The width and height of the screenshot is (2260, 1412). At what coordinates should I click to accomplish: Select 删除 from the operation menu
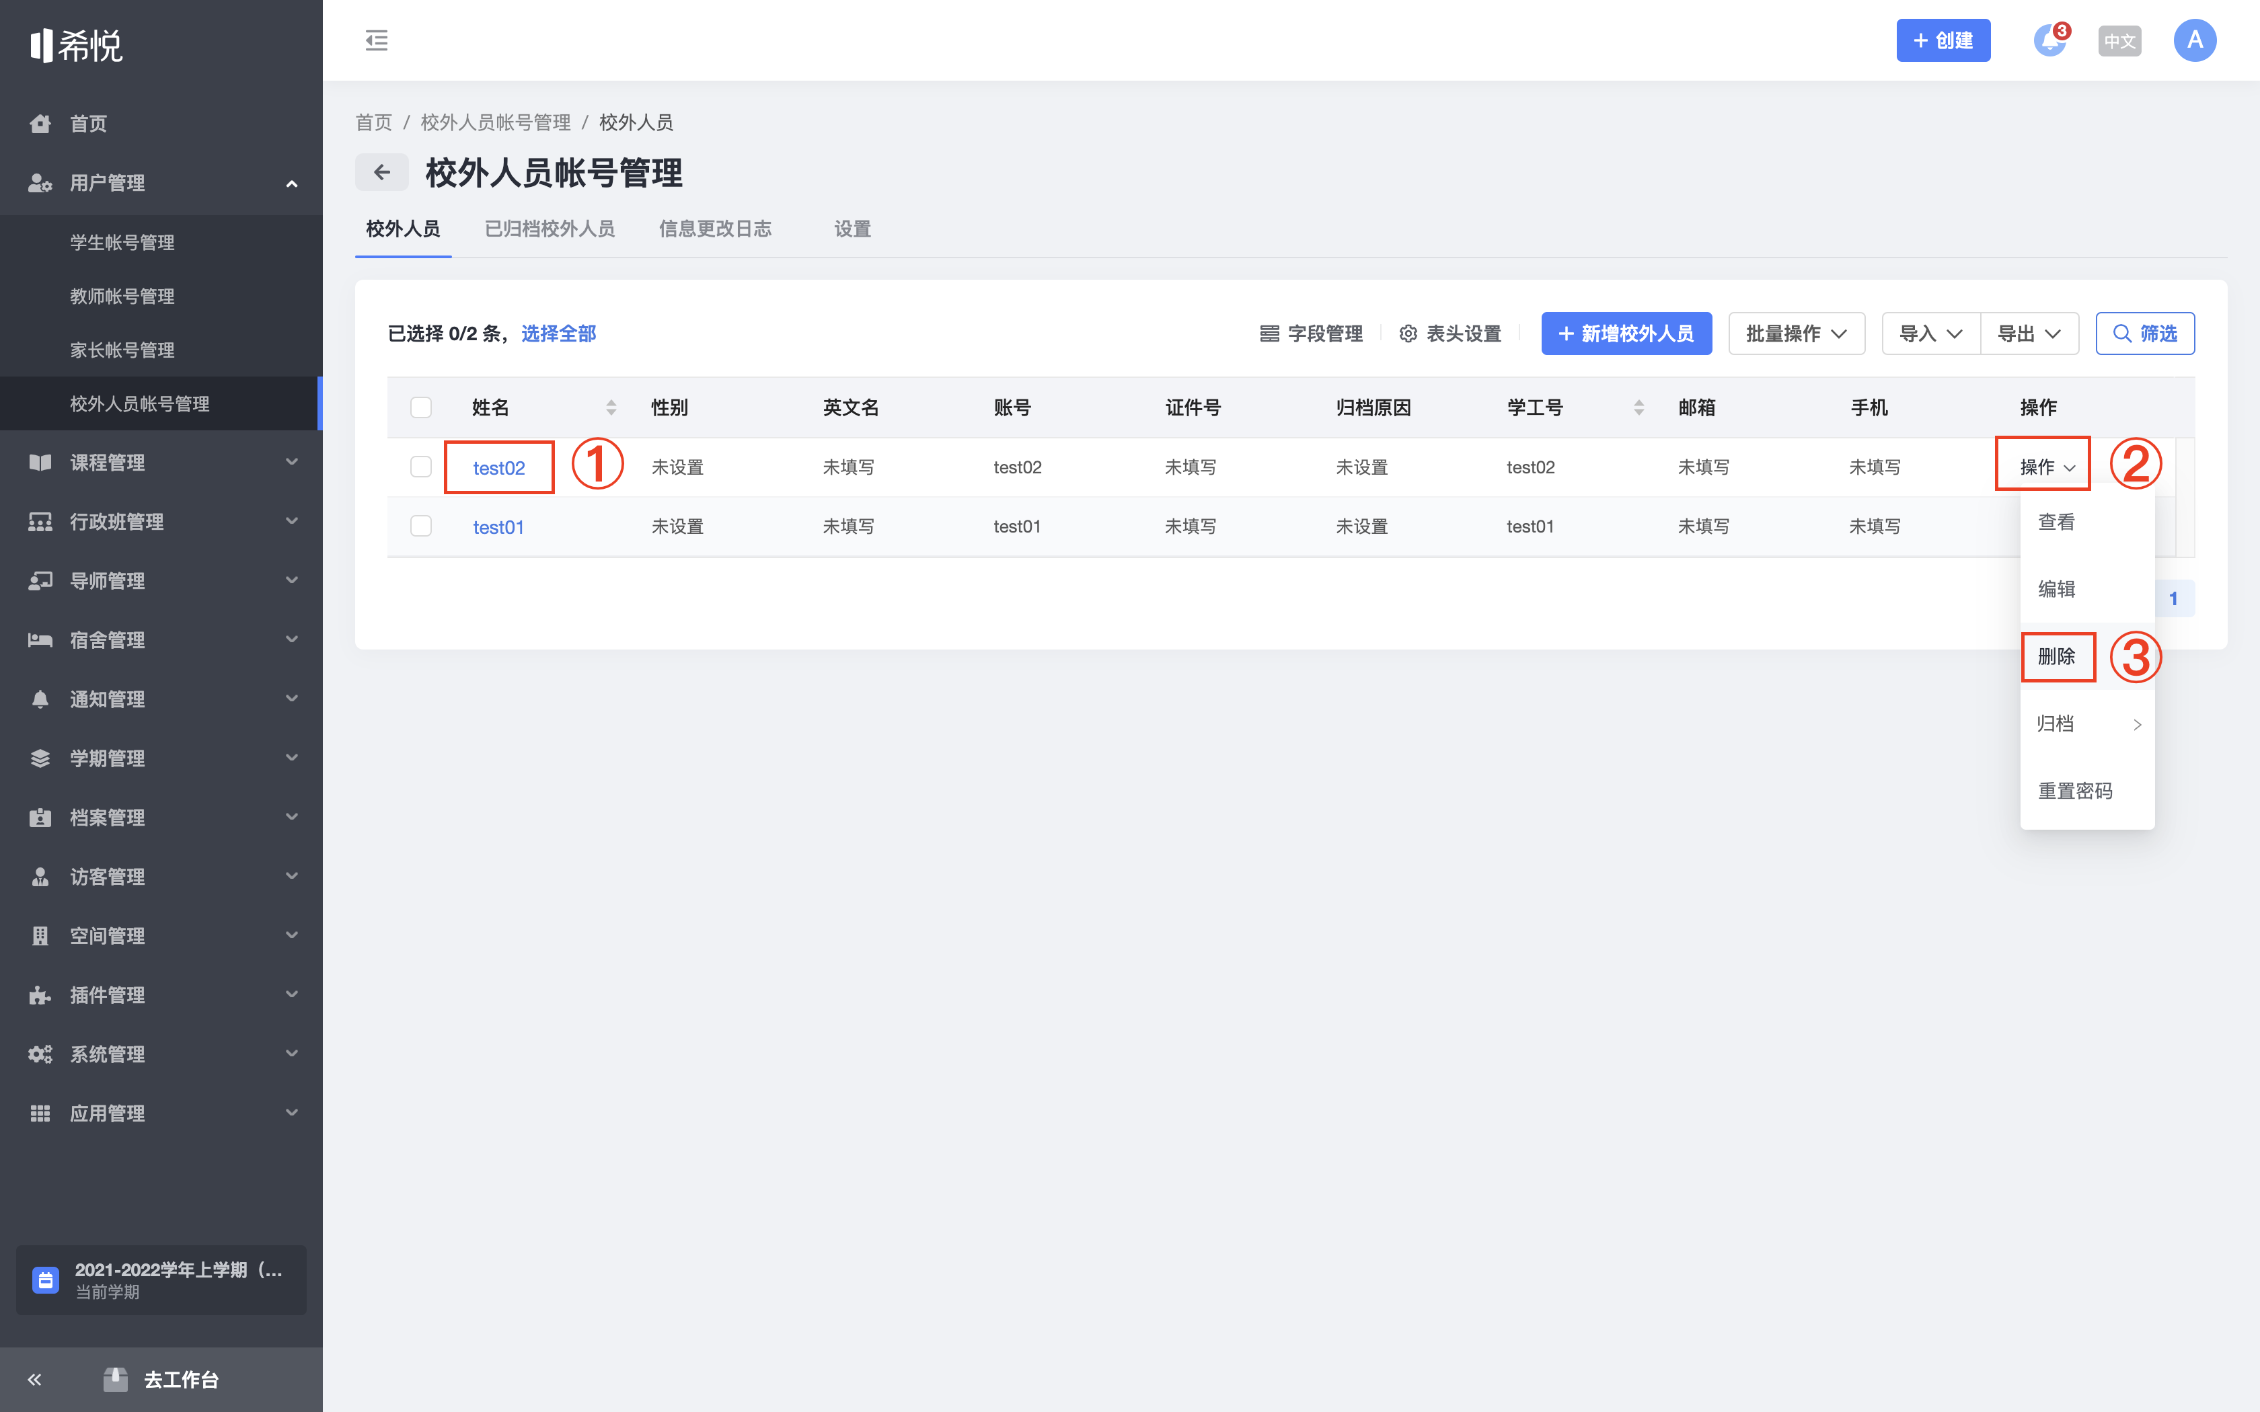pos(2056,656)
